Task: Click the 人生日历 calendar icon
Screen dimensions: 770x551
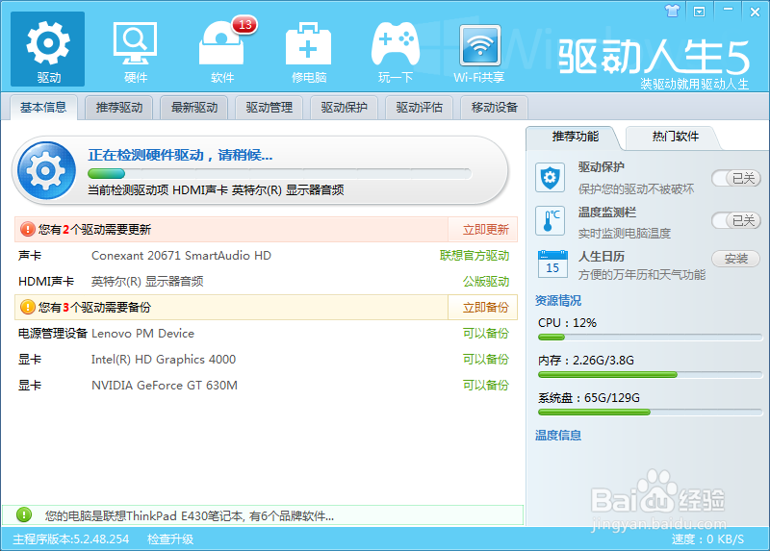Action: (552, 264)
